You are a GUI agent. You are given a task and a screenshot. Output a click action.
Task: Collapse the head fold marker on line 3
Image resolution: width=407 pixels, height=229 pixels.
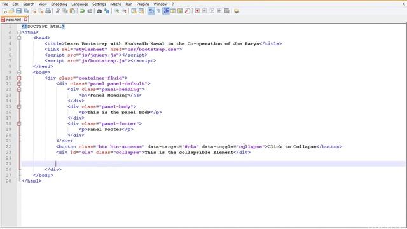pos(19,38)
